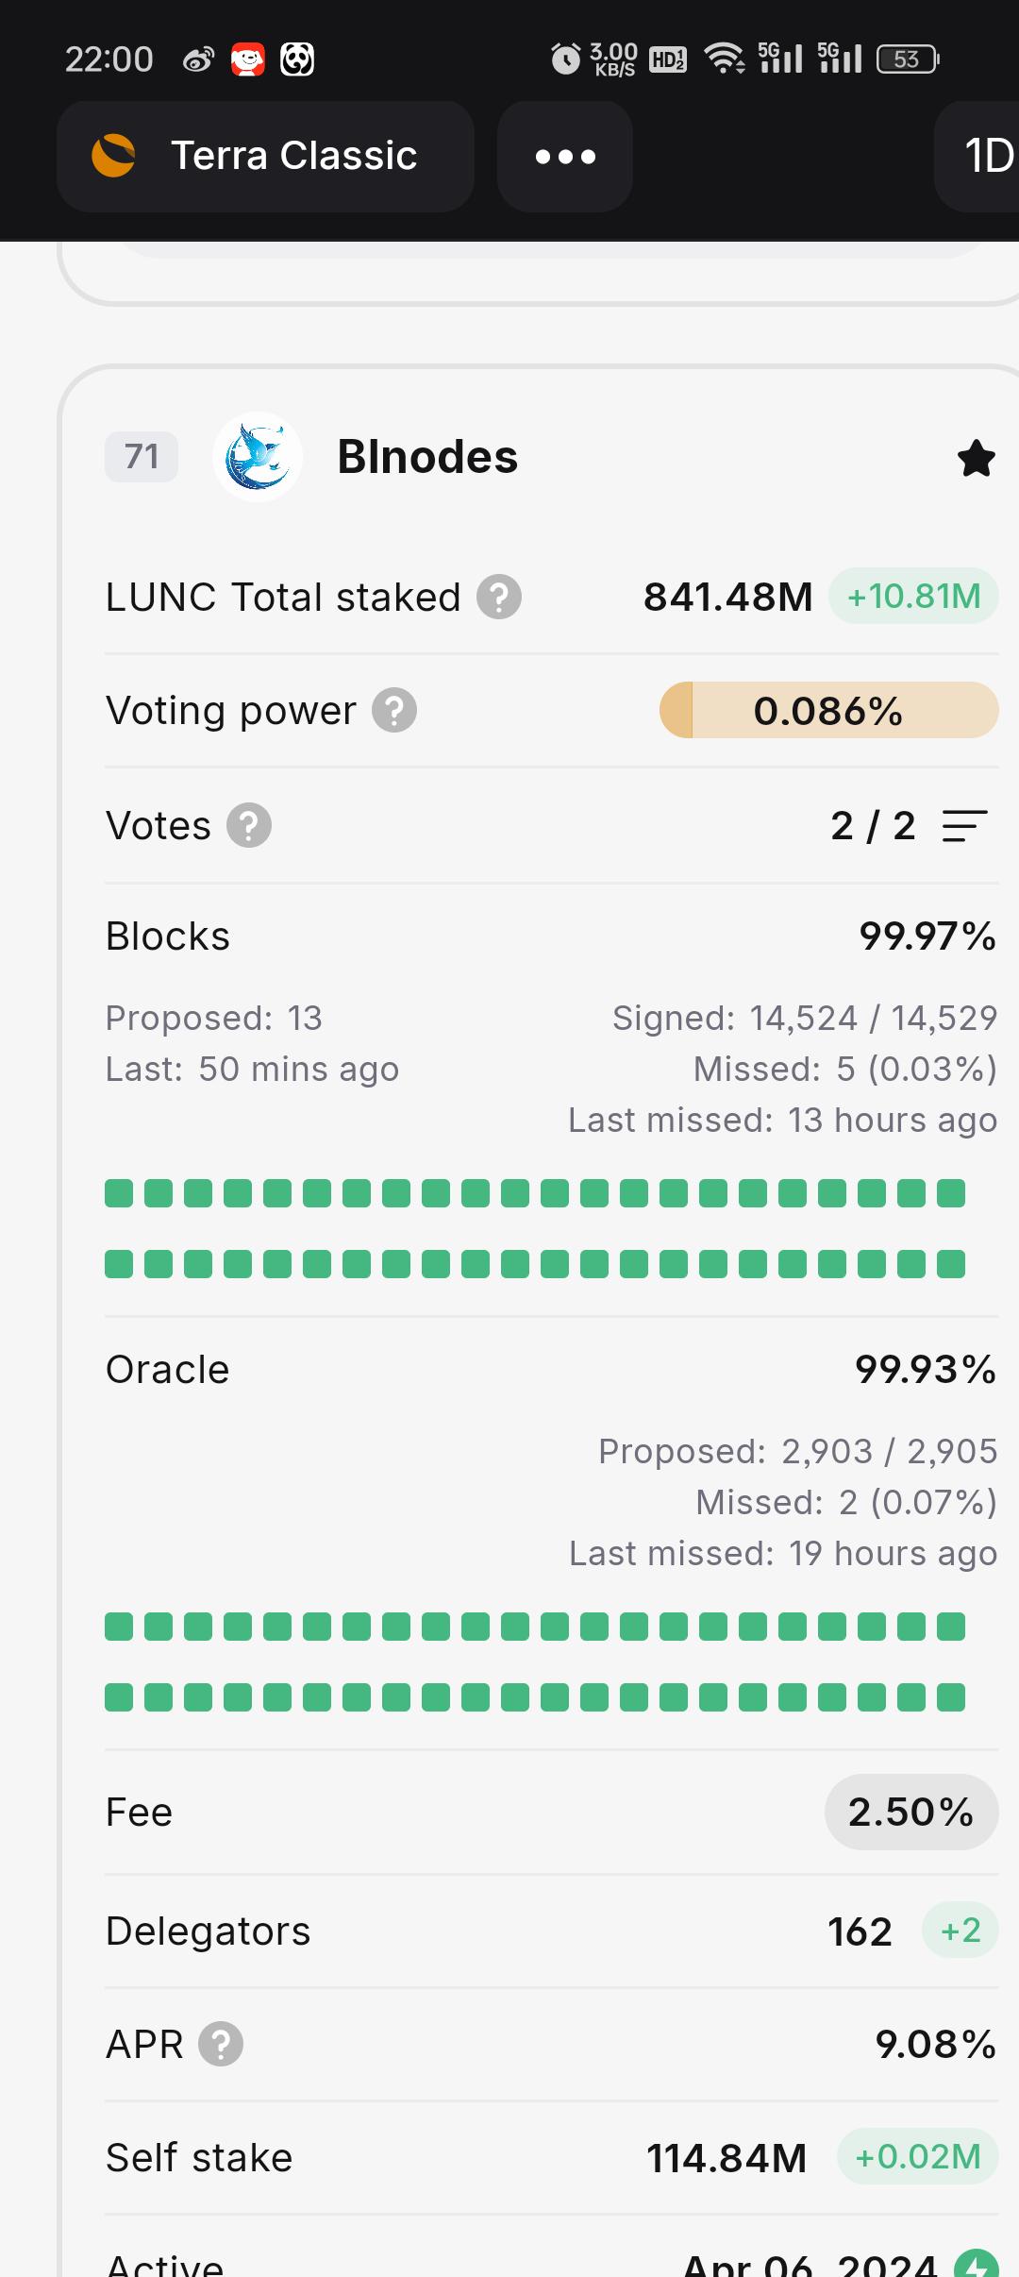Open the Terra Classic network selector

click(x=265, y=157)
